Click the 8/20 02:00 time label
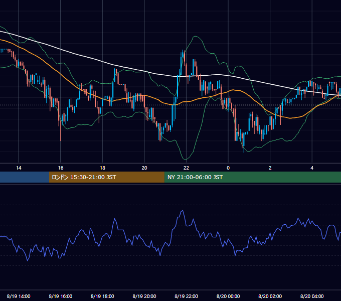341x301 pixels. (x=270, y=296)
